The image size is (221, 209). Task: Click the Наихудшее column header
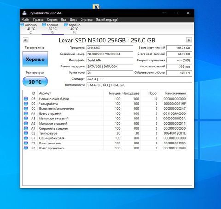pos(131,93)
